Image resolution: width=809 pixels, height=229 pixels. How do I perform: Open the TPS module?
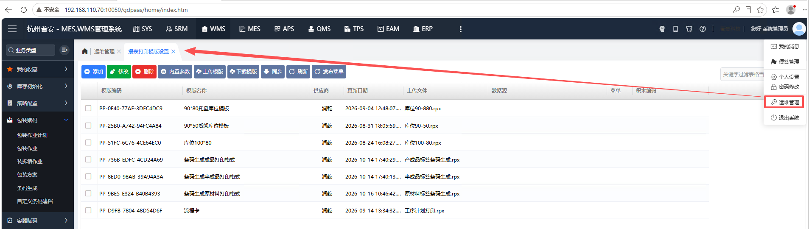[x=354, y=29]
